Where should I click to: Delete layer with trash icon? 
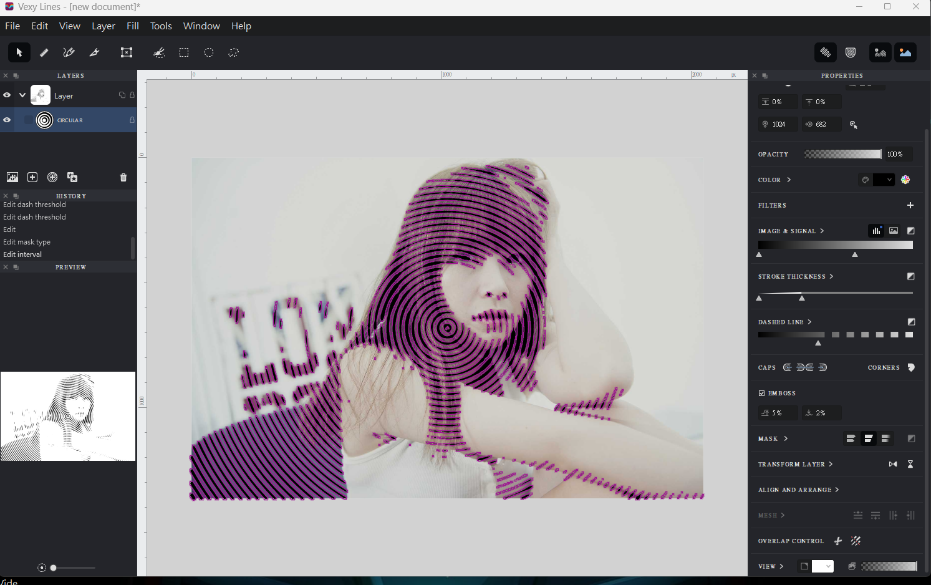coord(123,177)
